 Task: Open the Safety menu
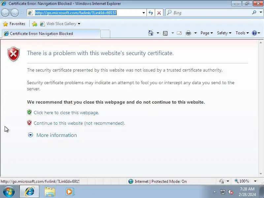point(224,33)
